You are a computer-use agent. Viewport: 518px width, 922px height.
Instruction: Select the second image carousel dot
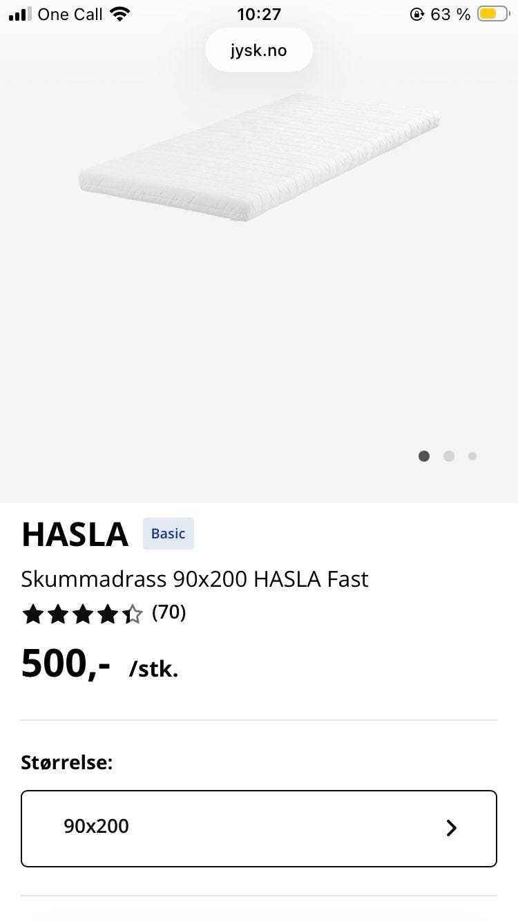click(x=449, y=456)
